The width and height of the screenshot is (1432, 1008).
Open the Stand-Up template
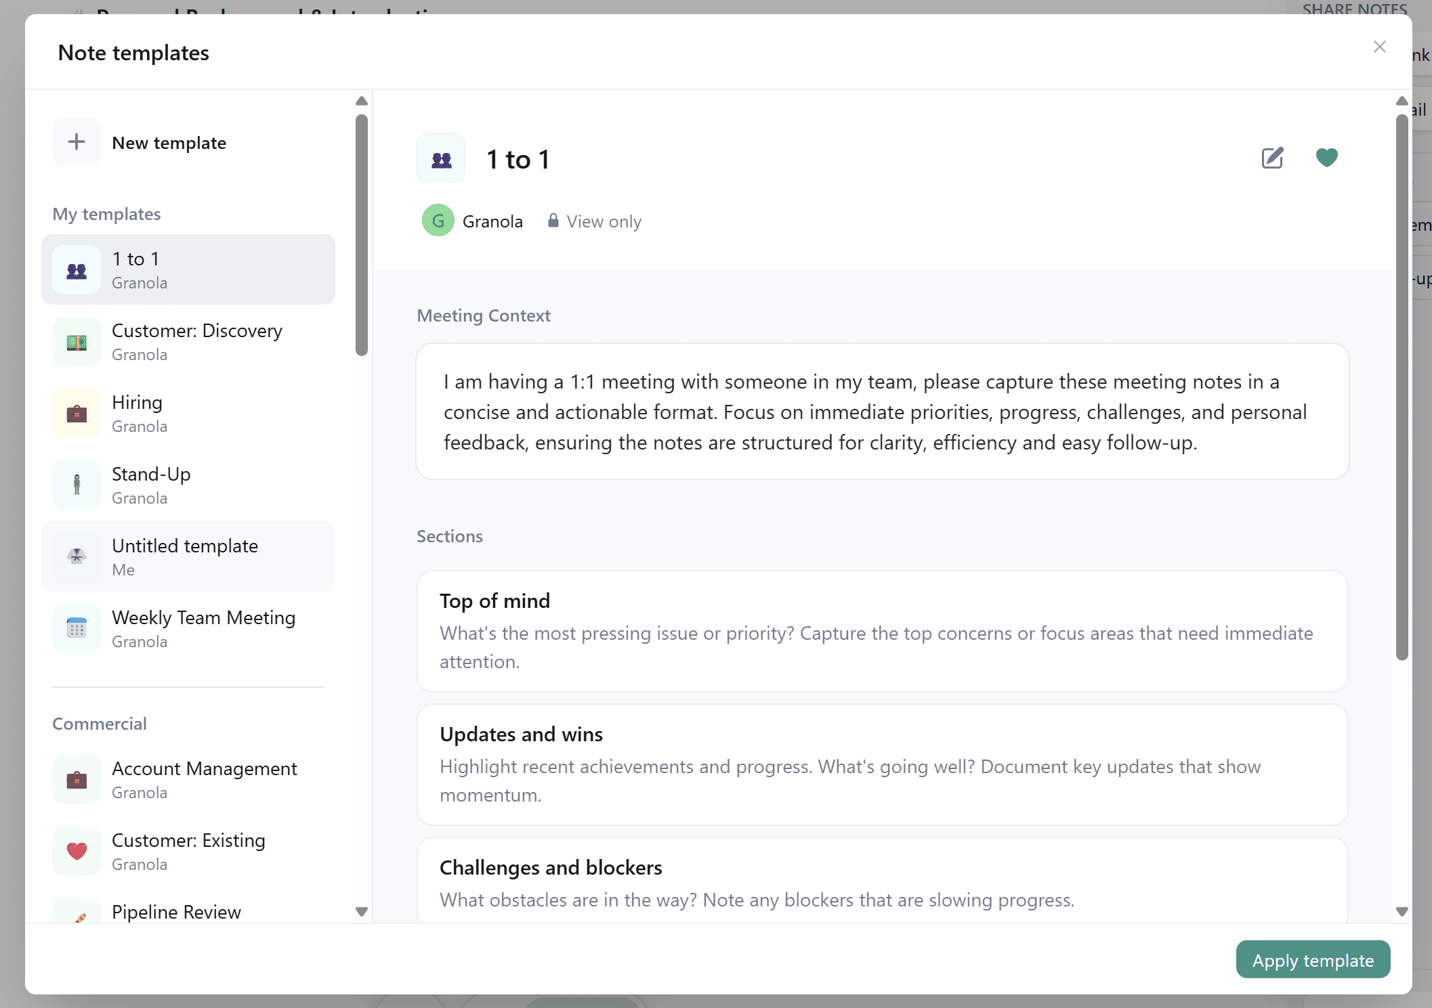(x=188, y=485)
